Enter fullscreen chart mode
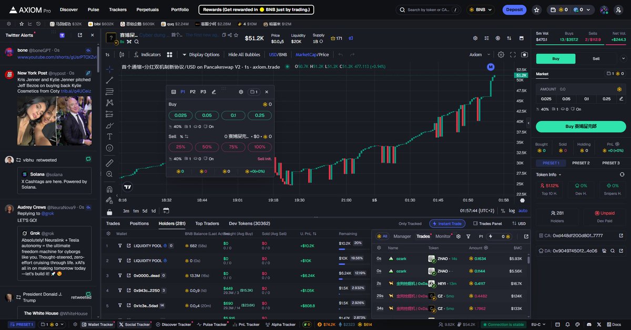Viewport: 631px width, 330px height. (x=513, y=55)
